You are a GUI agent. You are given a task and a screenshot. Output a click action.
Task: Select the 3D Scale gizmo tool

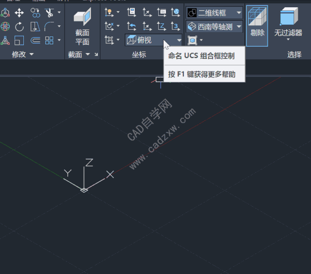5,40
